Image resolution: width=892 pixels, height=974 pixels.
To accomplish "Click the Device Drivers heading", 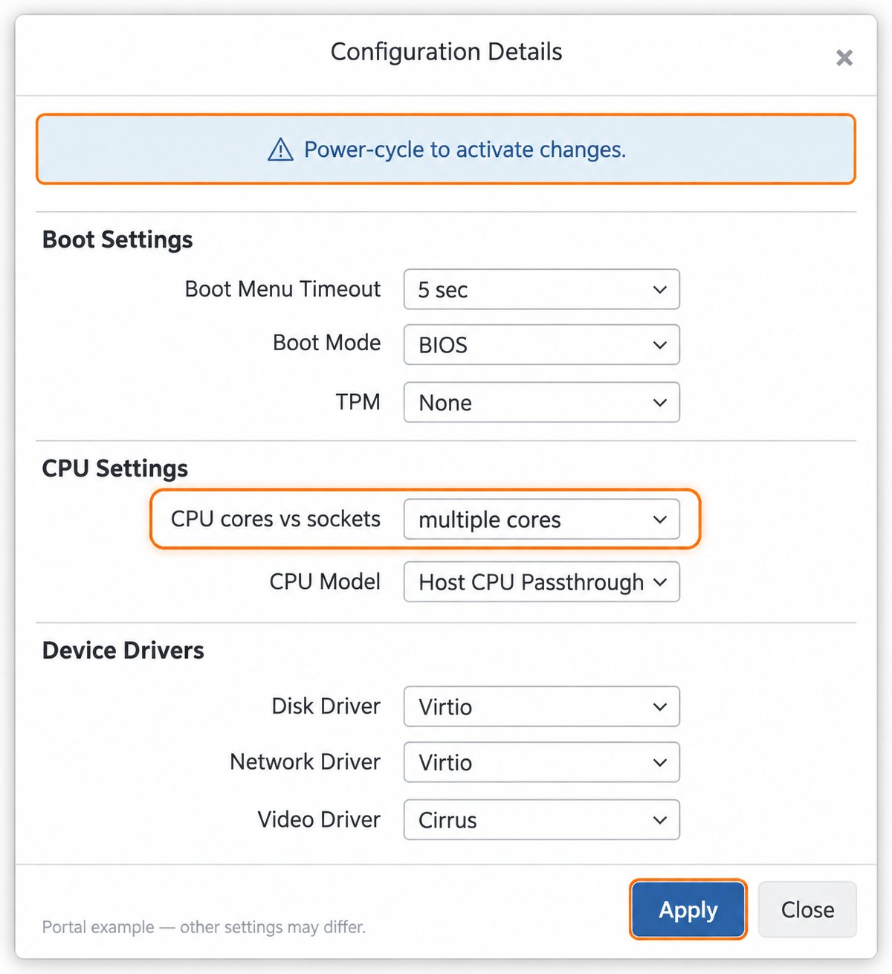I will click(x=123, y=651).
